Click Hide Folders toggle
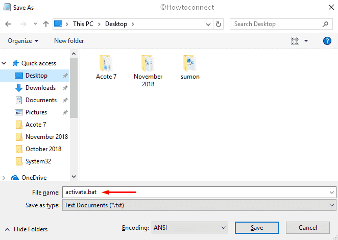This screenshot has width=338, height=240. (x=26, y=229)
